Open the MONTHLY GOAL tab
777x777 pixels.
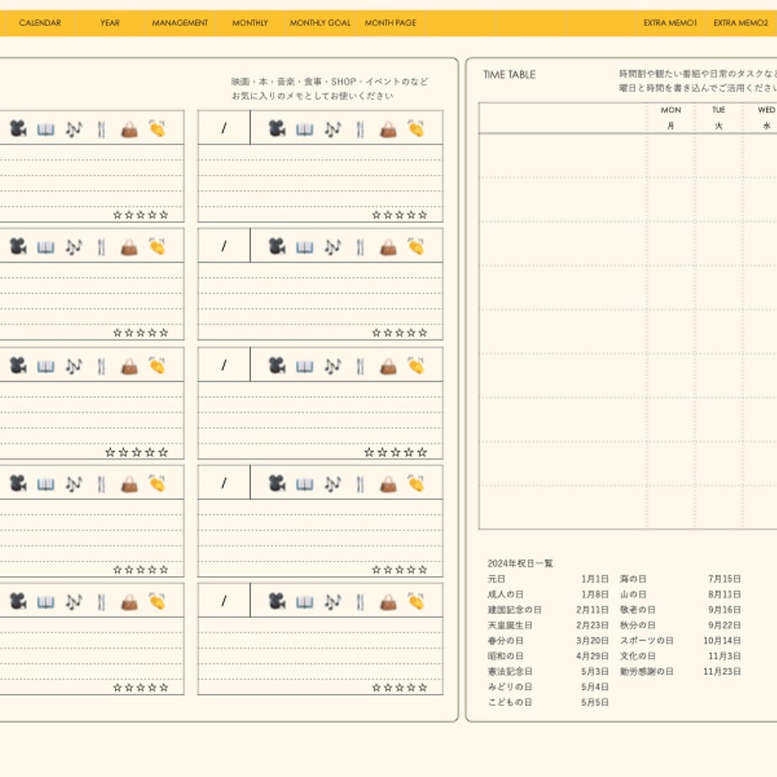(320, 23)
